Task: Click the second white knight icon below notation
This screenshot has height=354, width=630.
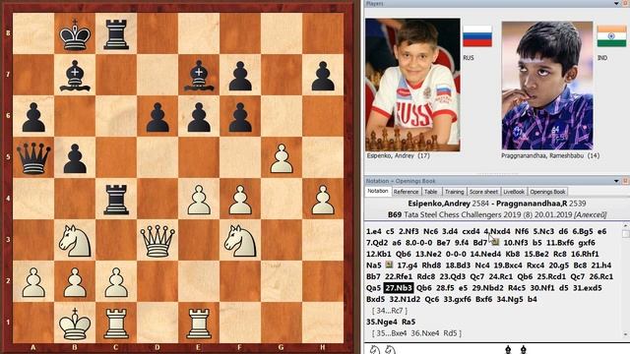Action: 390,350
